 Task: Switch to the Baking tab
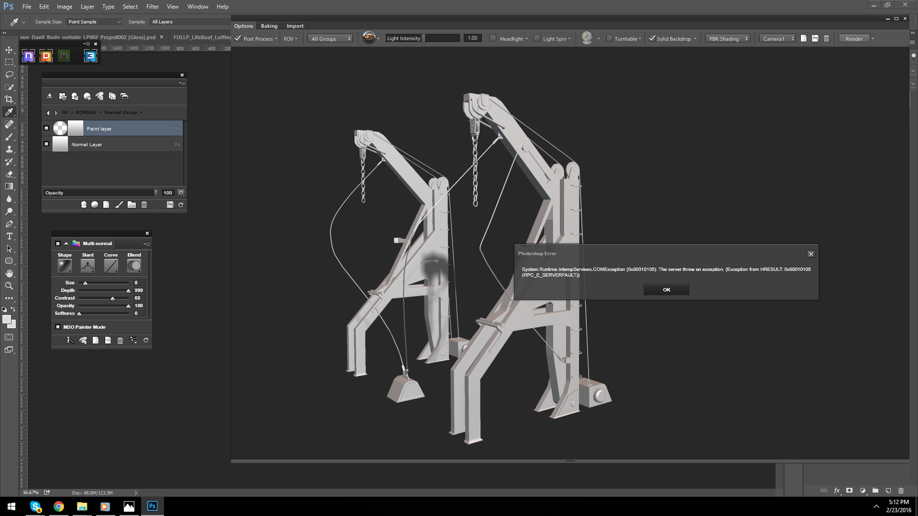(x=269, y=26)
